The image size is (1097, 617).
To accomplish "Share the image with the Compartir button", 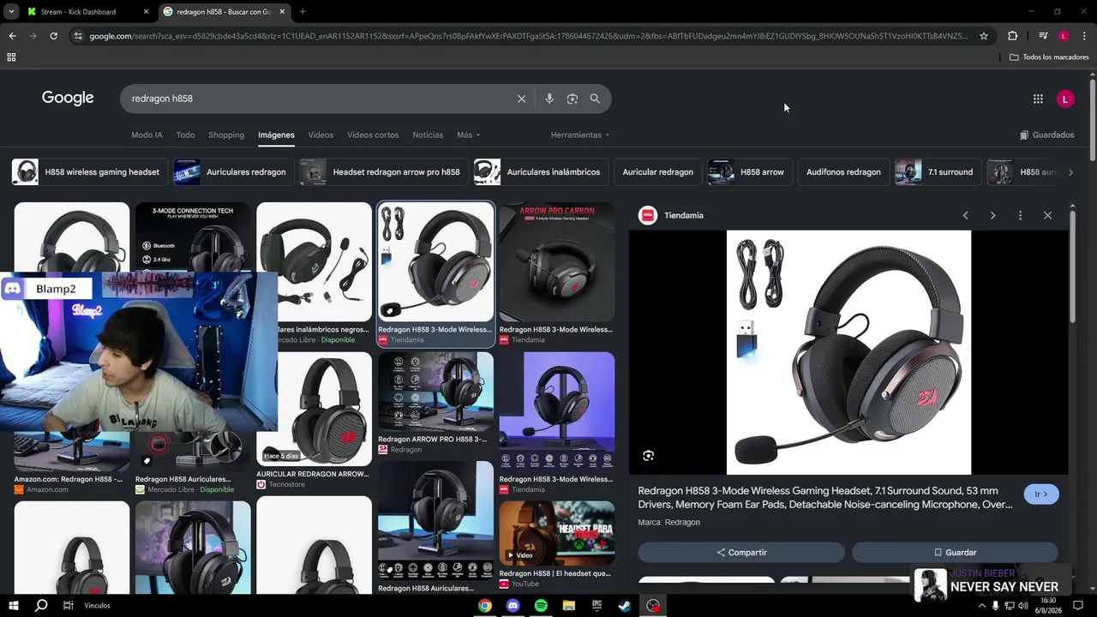I will [x=741, y=553].
